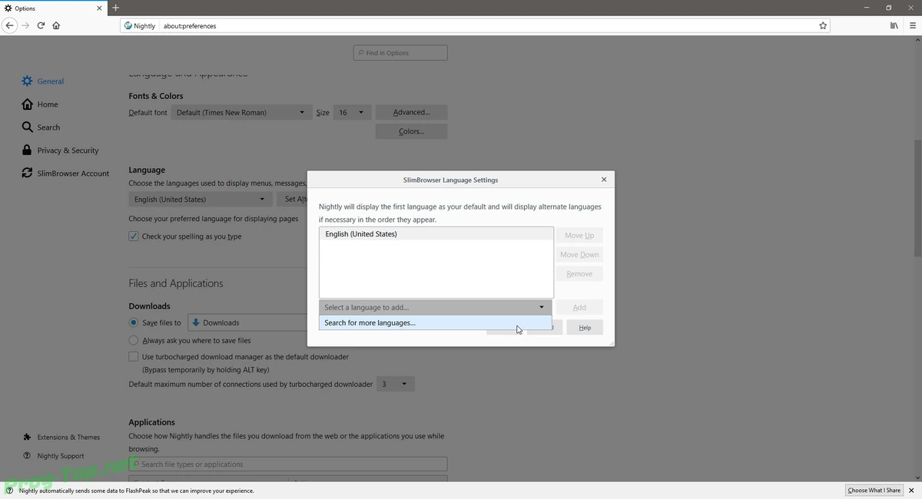Viewport: 922px width, 499px height.
Task: Select Always ask where to save files
Action: click(x=134, y=340)
